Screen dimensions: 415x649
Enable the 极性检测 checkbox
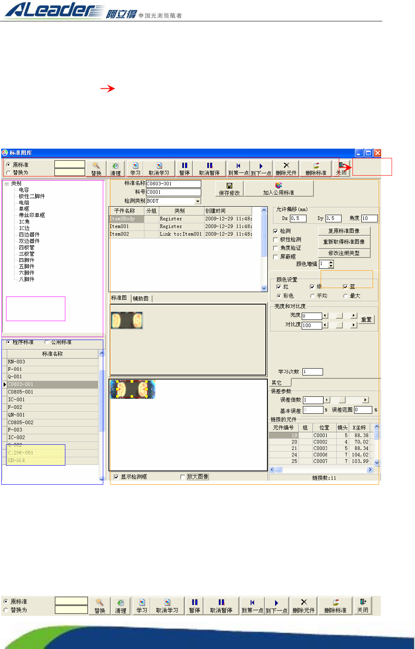click(x=276, y=240)
